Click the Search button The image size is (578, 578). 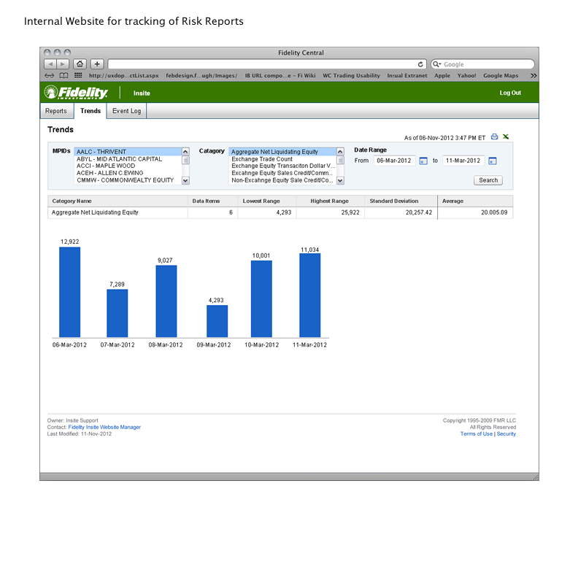click(488, 180)
